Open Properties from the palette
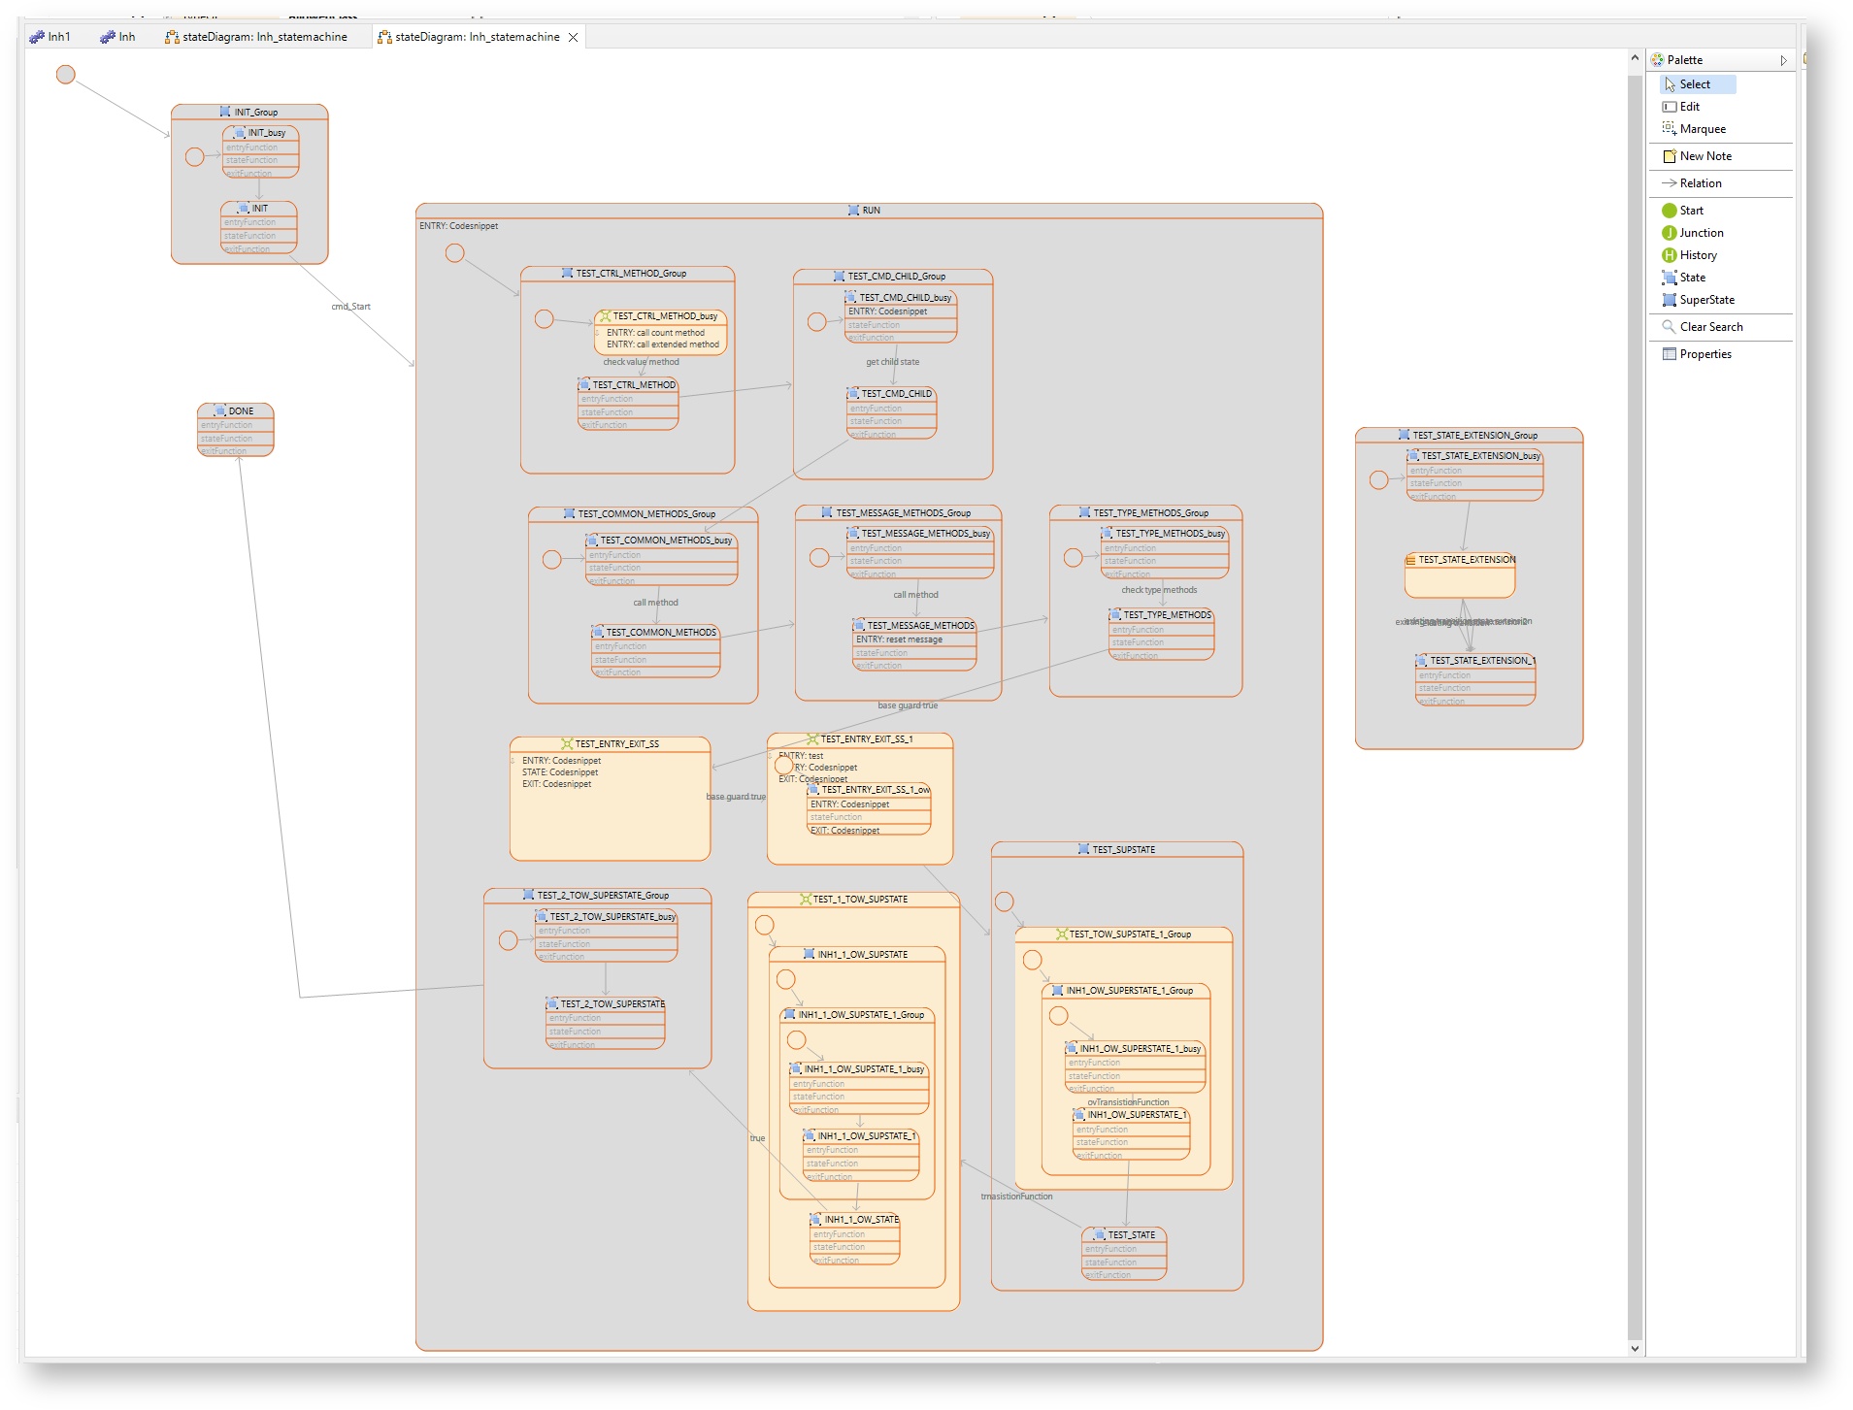 click(1704, 354)
